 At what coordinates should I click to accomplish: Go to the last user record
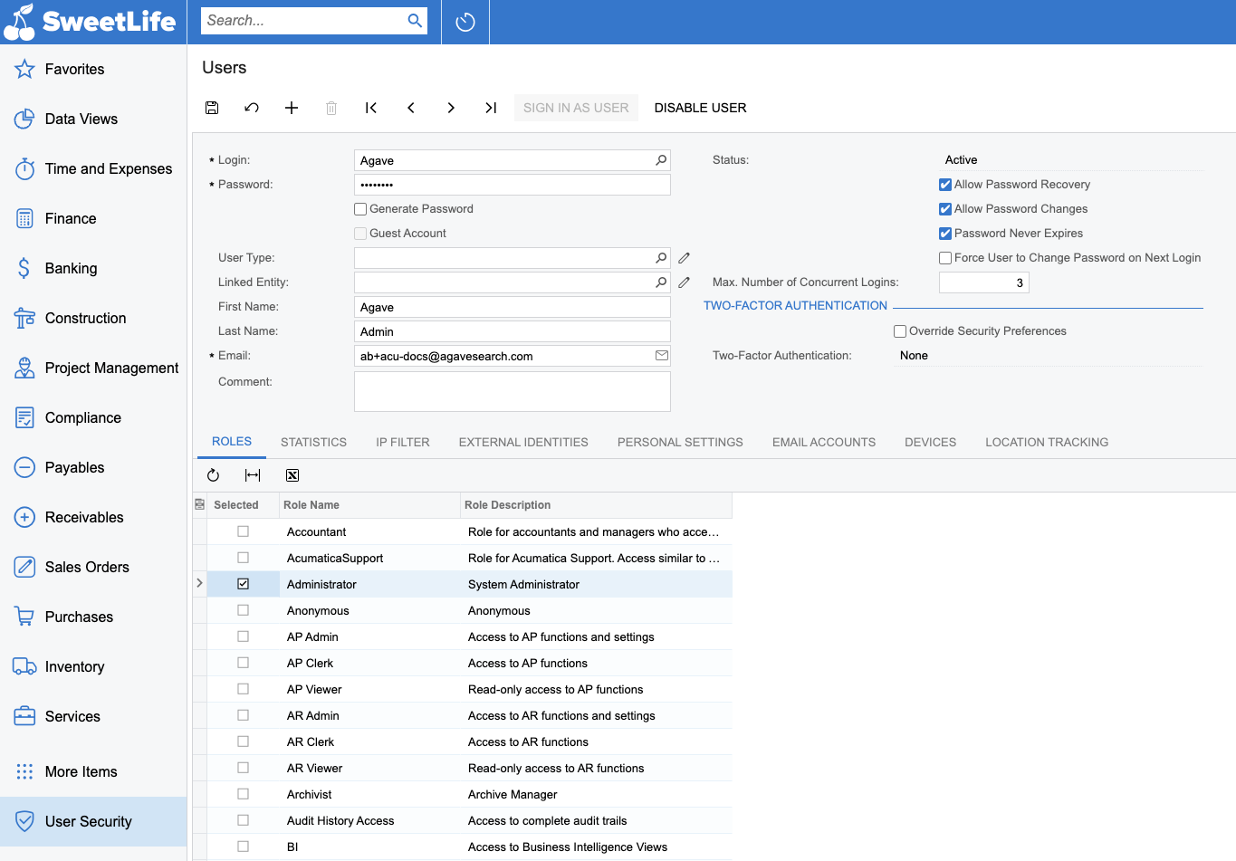pyautogui.click(x=491, y=108)
